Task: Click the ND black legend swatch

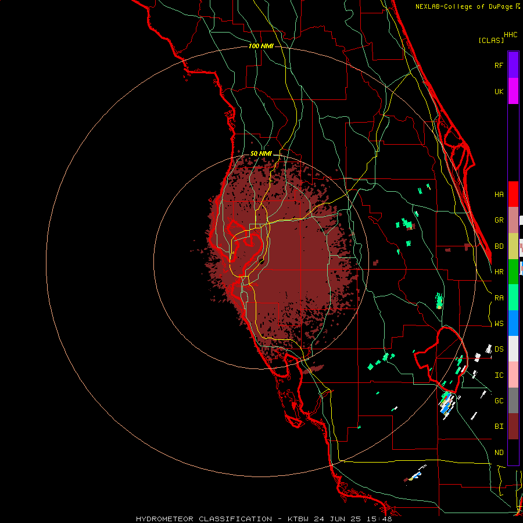Action: coord(513,452)
